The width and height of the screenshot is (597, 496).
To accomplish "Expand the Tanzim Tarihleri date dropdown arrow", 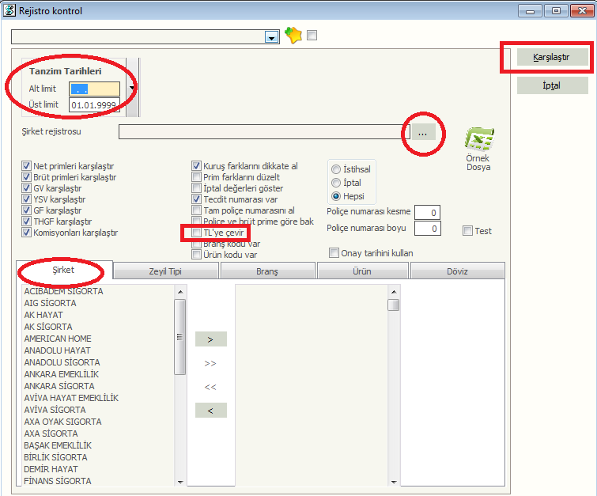I will point(130,88).
